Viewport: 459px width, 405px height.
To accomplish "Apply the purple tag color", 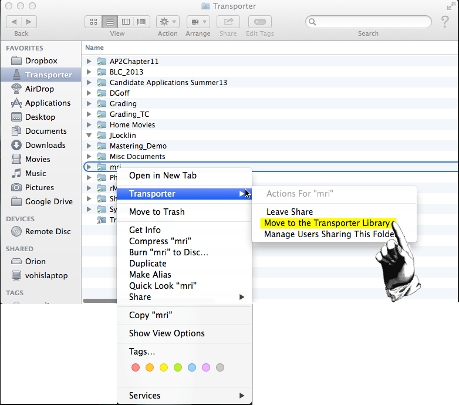I will [206, 367].
